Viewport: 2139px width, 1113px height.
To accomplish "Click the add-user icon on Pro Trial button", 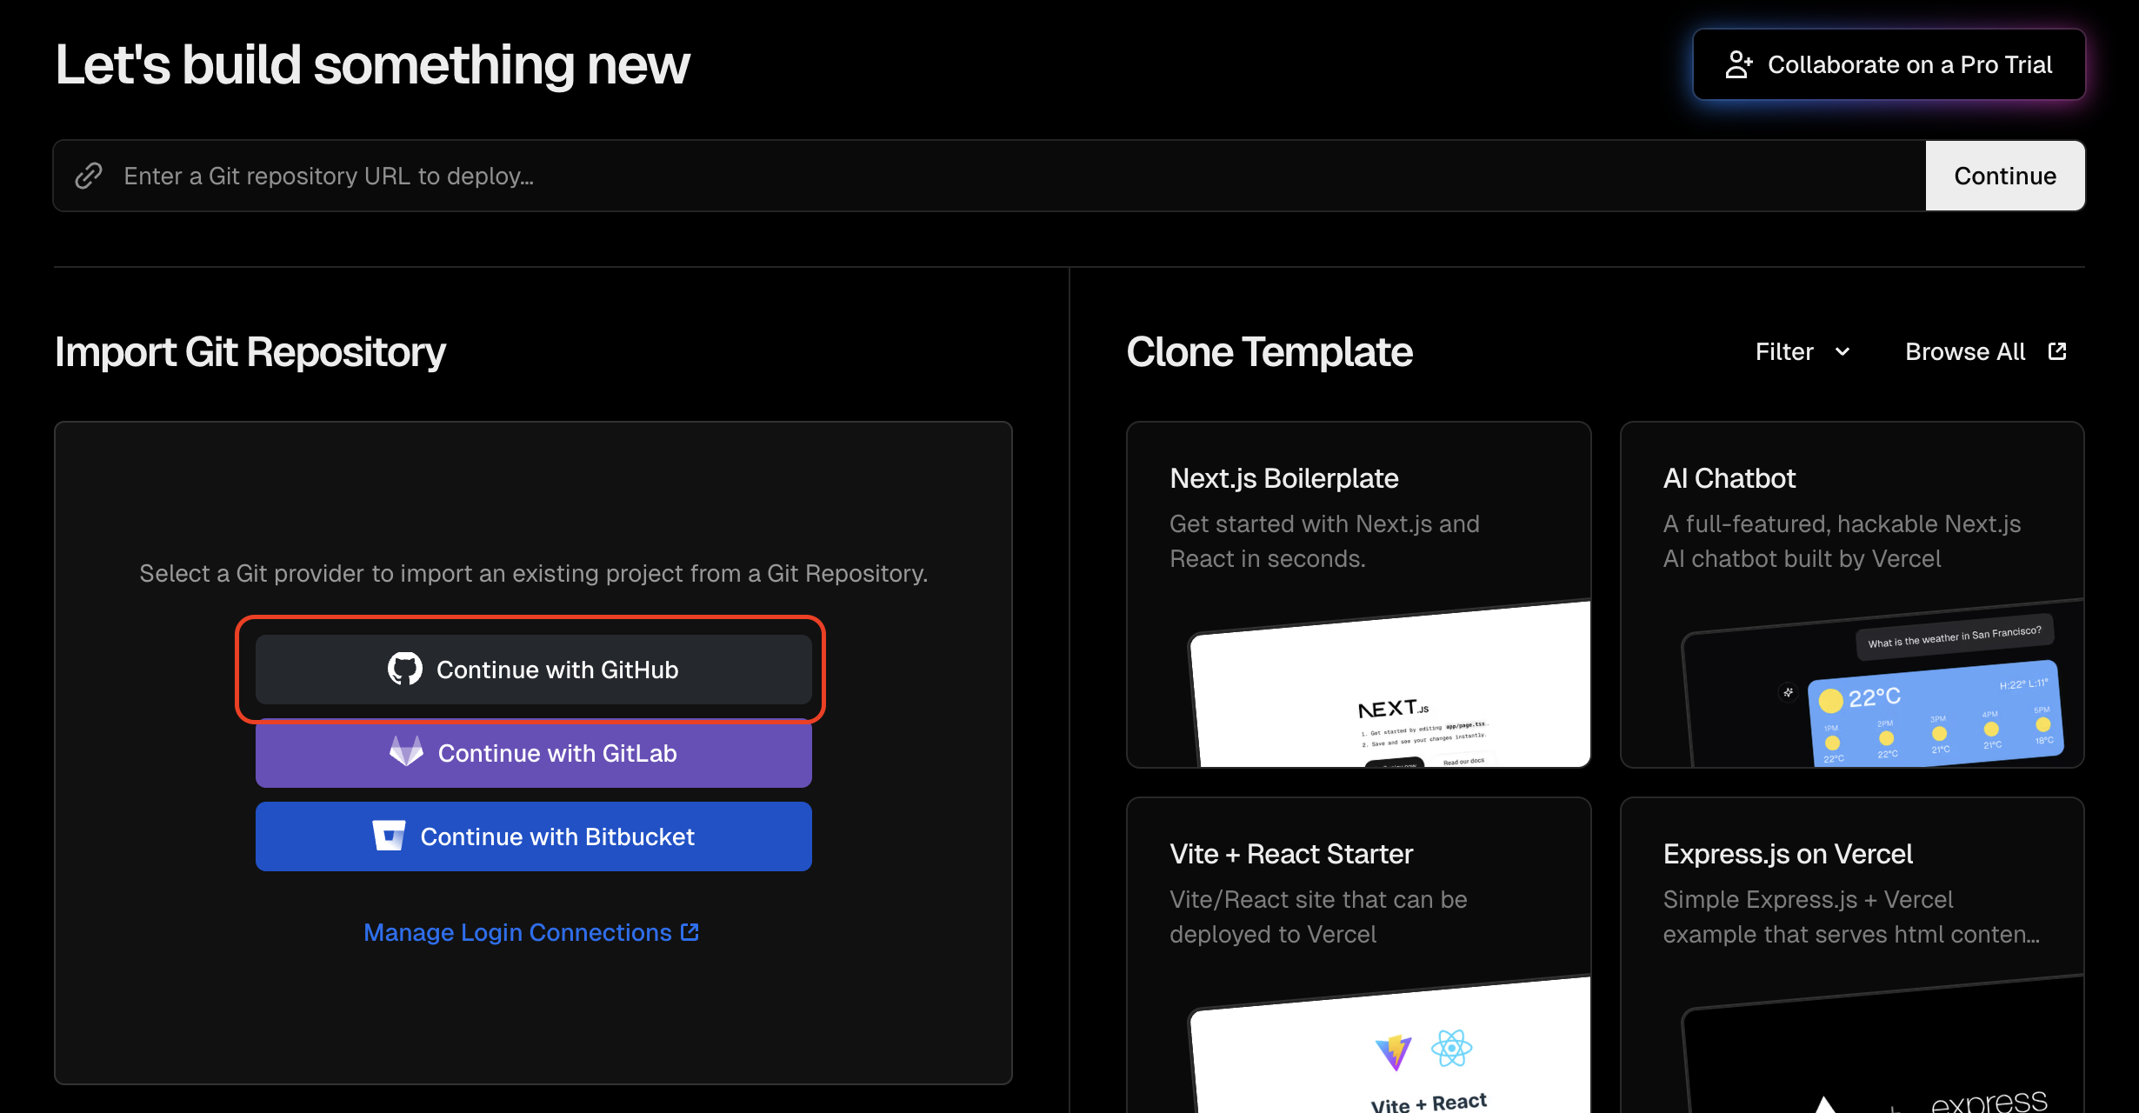I will pos(1738,64).
